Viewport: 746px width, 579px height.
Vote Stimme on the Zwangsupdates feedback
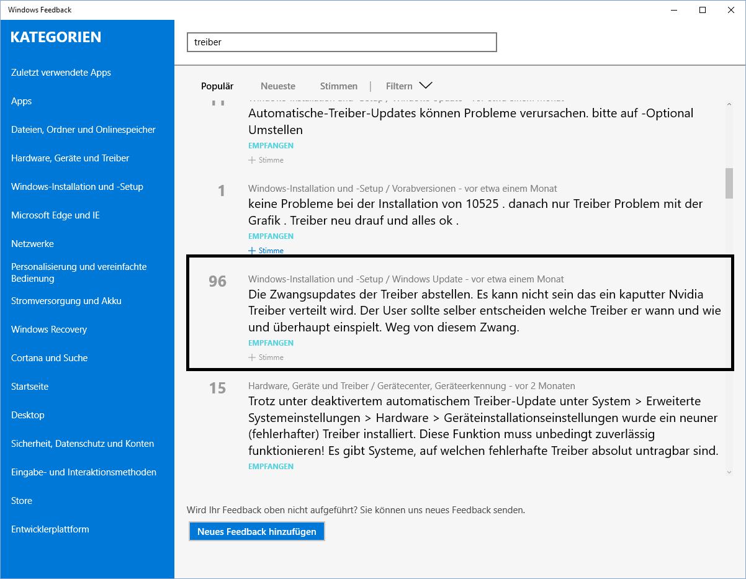click(x=266, y=357)
